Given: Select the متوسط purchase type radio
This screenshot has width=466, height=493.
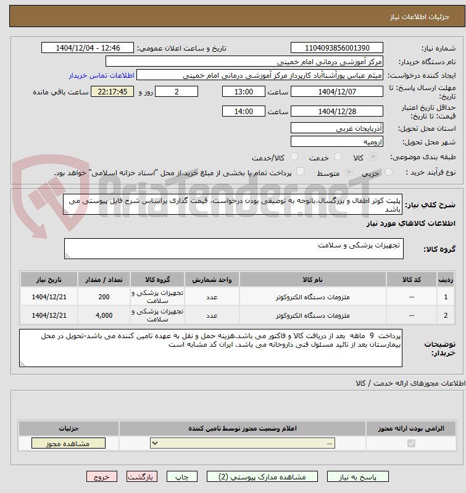Looking at the screenshot, I should click(x=349, y=172).
